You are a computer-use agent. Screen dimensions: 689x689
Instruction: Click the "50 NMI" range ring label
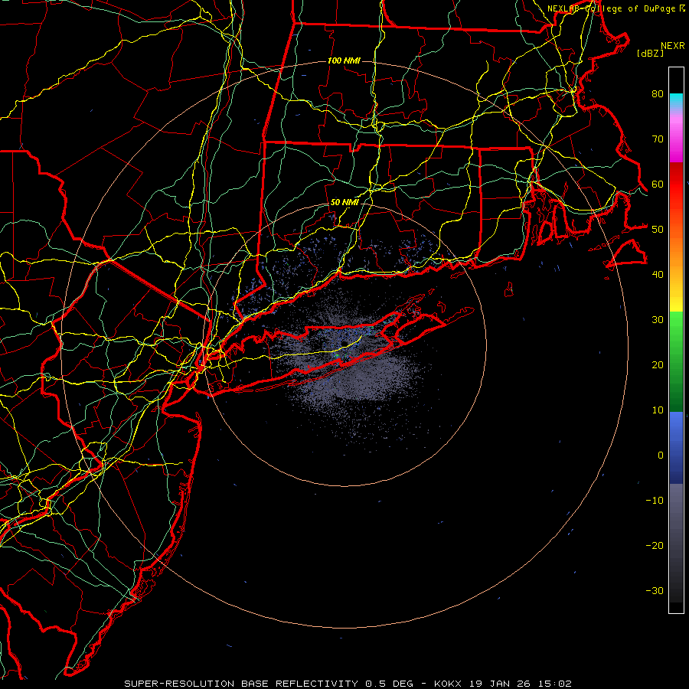[x=344, y=203]
